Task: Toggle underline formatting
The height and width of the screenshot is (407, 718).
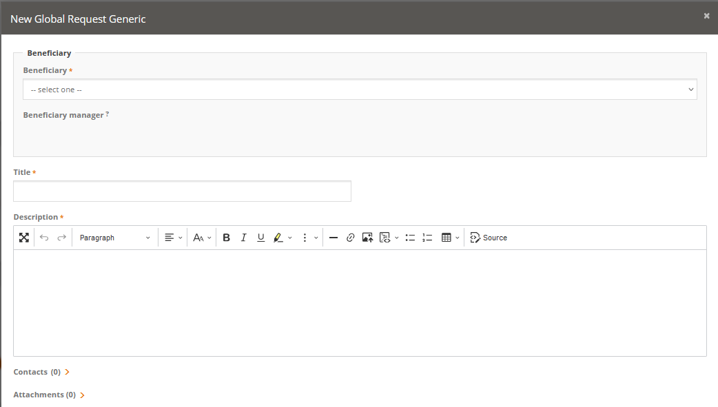Action: [260, 238]
